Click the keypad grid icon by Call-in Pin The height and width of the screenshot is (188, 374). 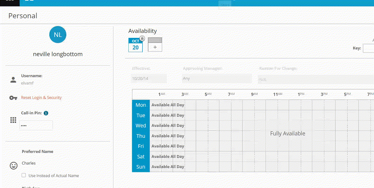coord(13,120)
